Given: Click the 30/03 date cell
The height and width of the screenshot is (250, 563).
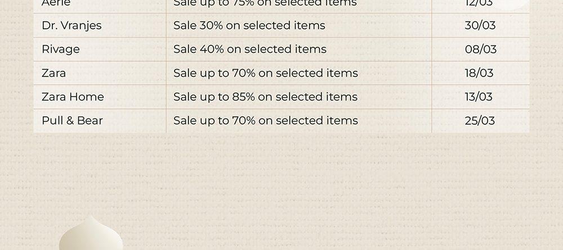Looking at the screenshot, I should click(x=480, y=25).
